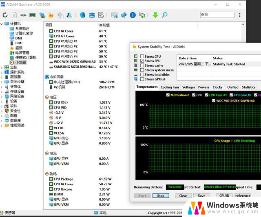This screenshot has width=261, height=217.
Task: Enable the Stress cache checkbox
Action: pyautogui.click(x=142, y=65)
